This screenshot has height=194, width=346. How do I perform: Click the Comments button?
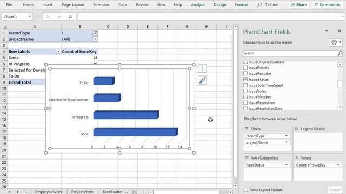[328, 5]
